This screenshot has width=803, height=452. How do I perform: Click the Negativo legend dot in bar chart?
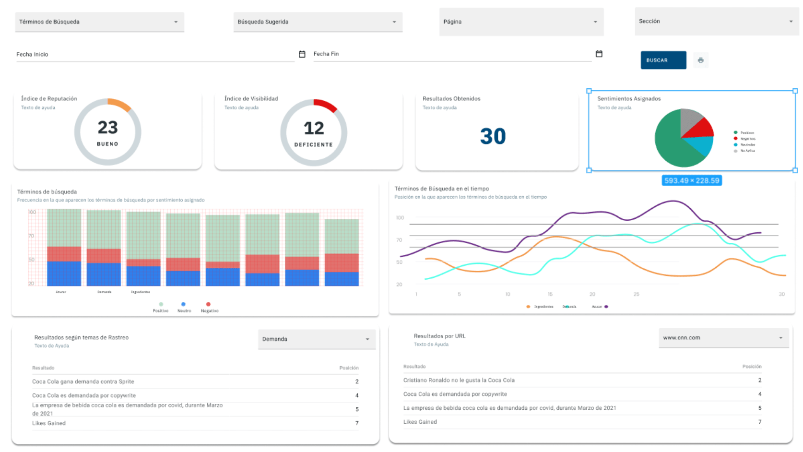[208, 304]
